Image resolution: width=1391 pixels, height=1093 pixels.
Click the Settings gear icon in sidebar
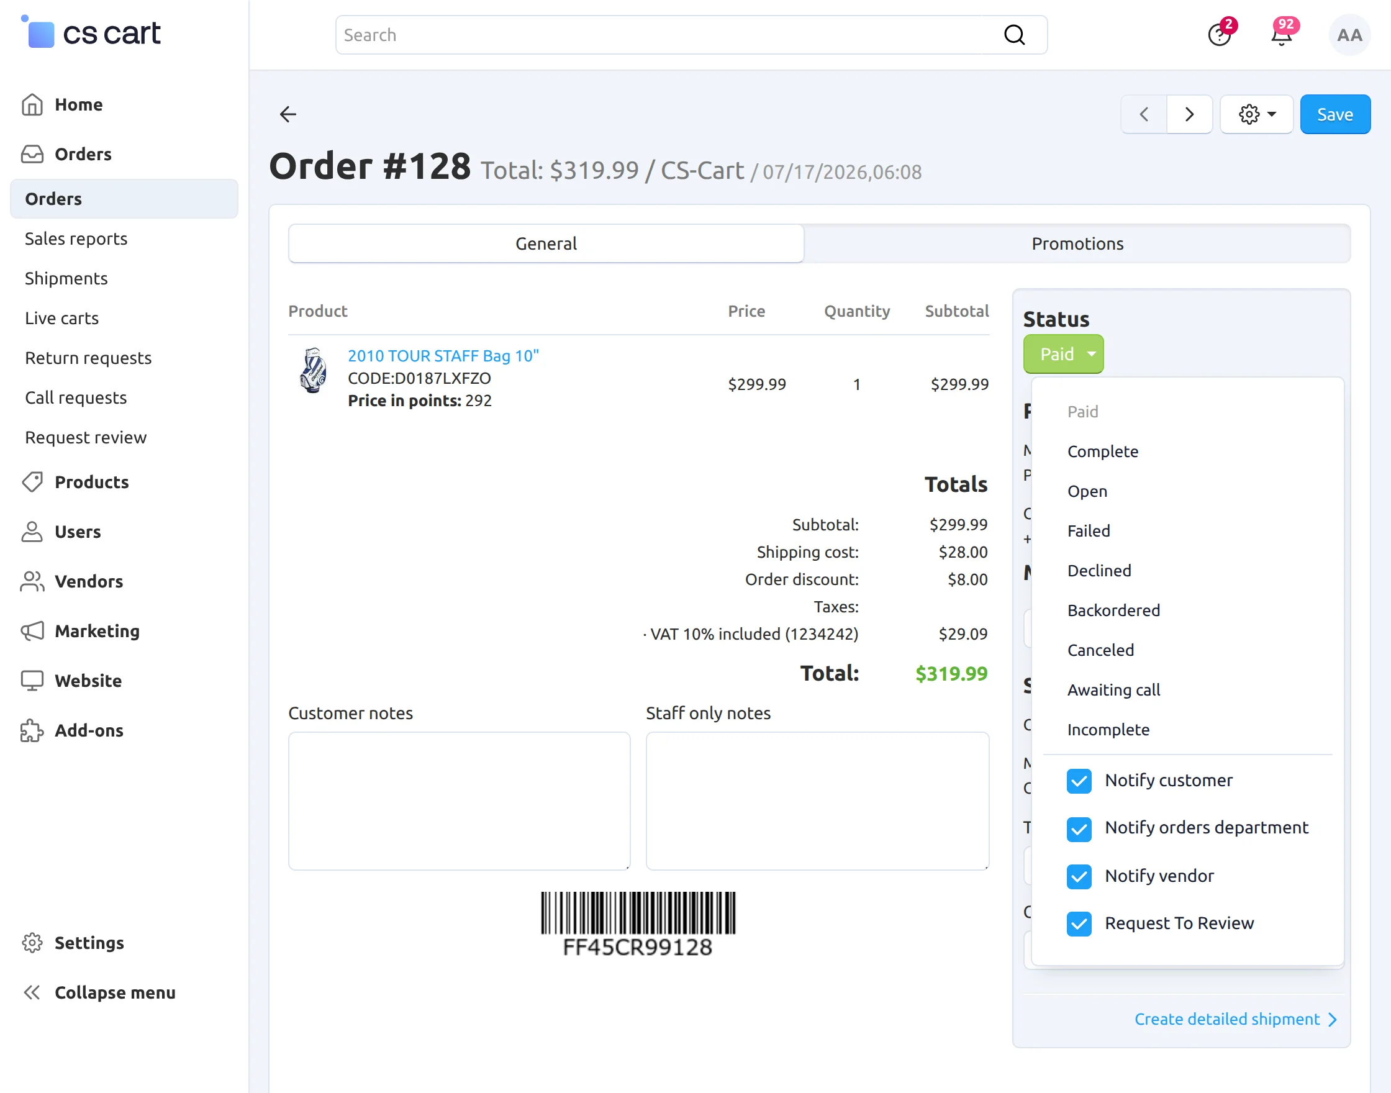pyautogui.click(x=32, y=943)
